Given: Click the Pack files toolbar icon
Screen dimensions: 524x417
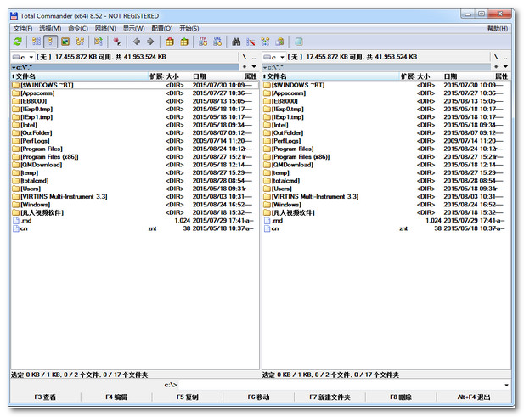Looking at the screenshot, I should 170,42.
